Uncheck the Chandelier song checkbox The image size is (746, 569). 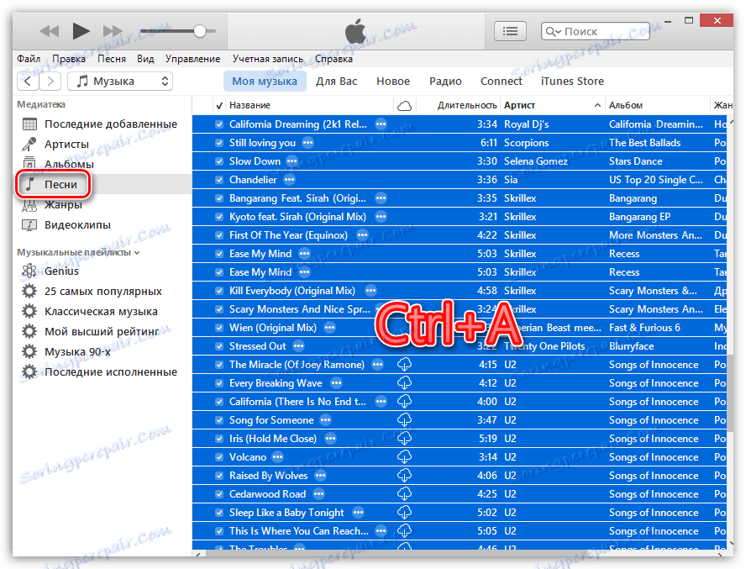point(219,180)
